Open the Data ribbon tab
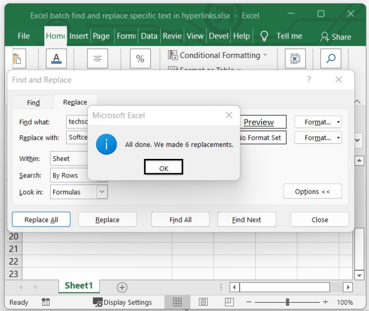Screen dimensions: 369x311 pos(149,36)
